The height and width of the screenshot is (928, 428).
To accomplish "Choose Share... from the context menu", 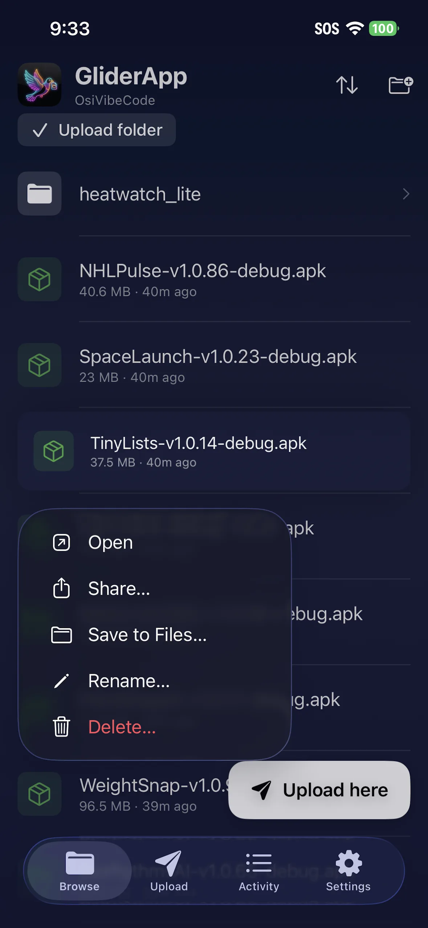I will coord(155,588).
